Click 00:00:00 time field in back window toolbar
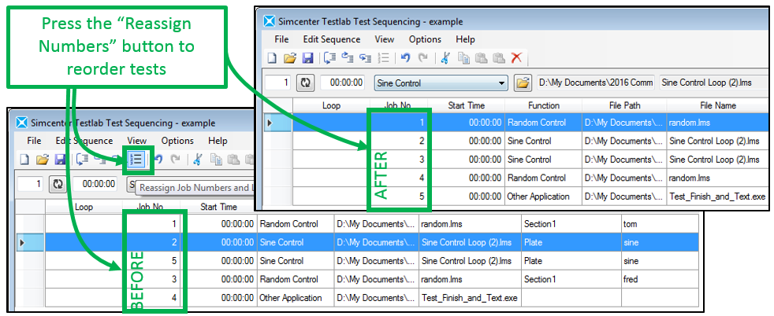Image resolution: width=774 pixels, height=316 pixels. pos(95,184)
